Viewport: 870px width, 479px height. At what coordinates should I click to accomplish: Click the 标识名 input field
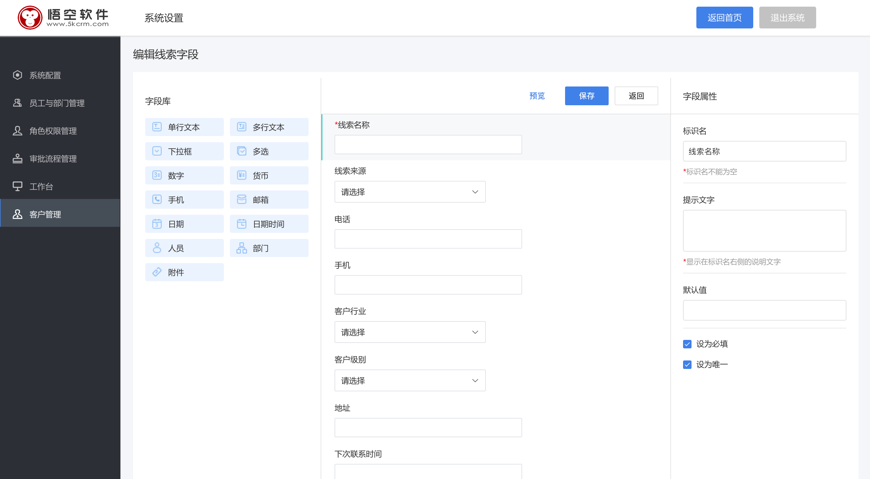coord(764,151)
